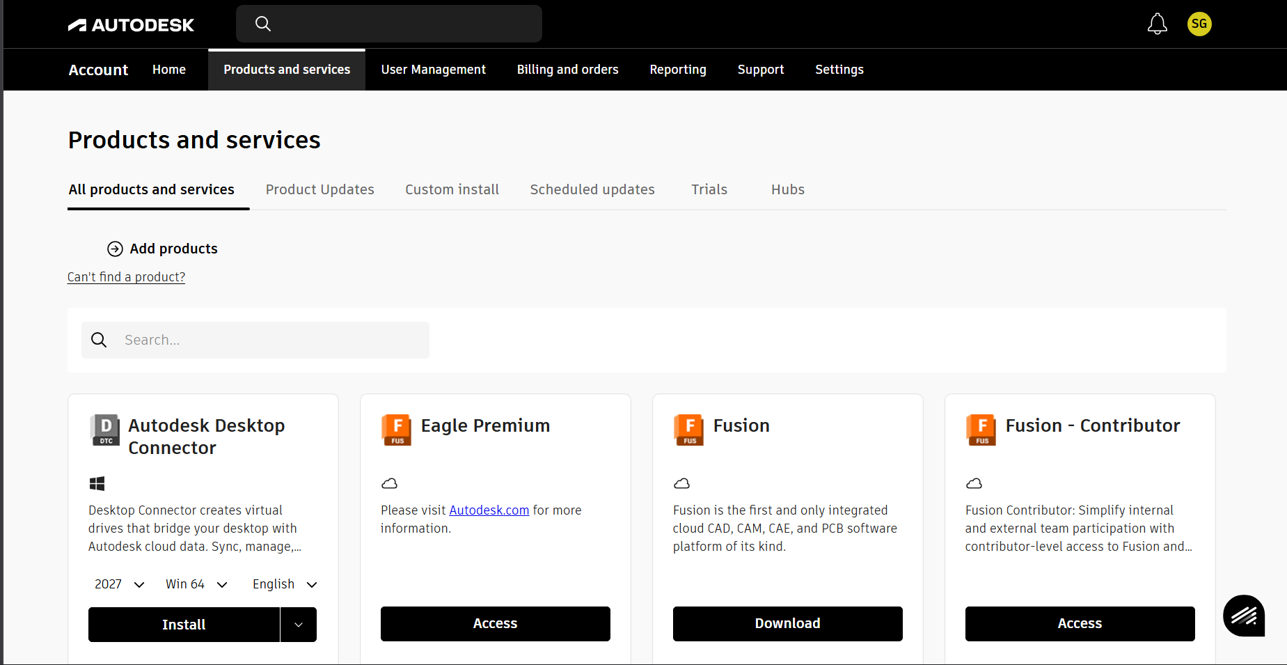Switch to the Product Updates tab
The height and width of the screenshot is (665, 1287).
point(320,189)
